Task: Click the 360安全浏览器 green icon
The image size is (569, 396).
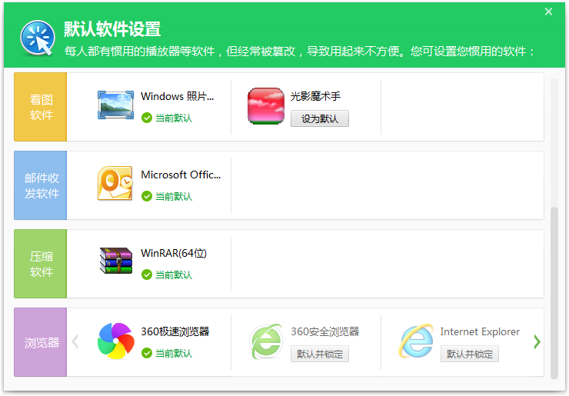Action: 266,341
